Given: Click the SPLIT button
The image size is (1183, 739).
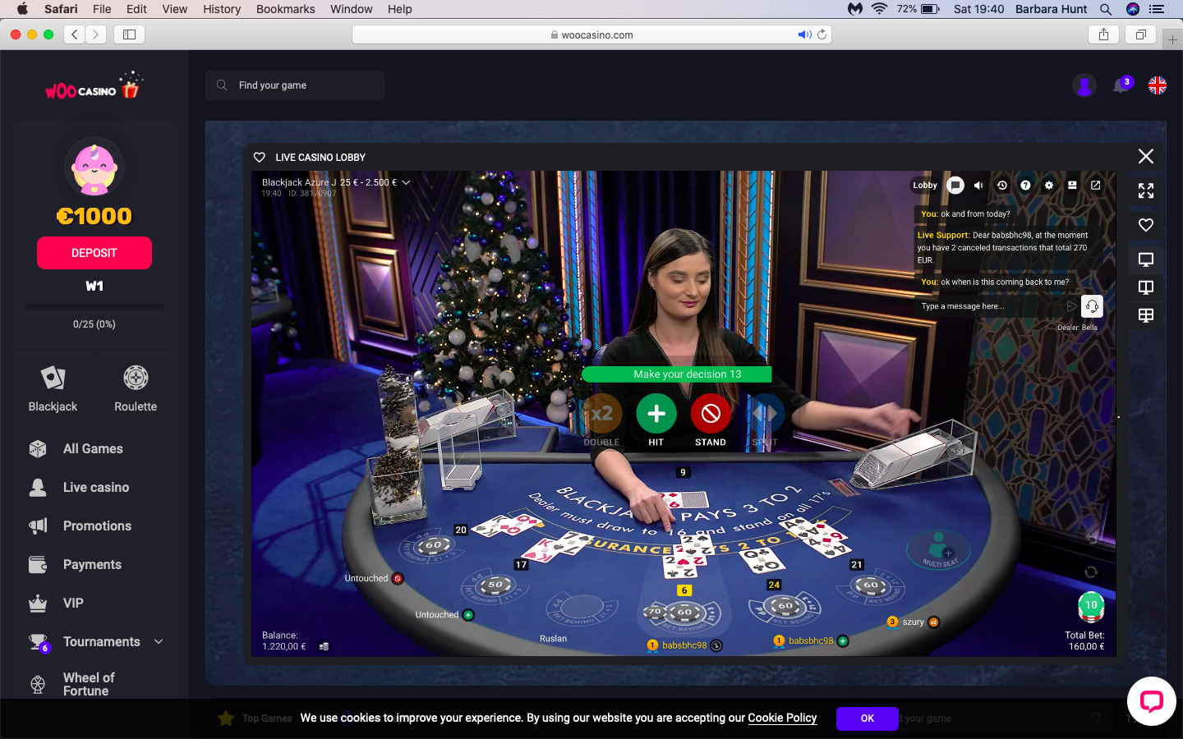Looking at the screenshot, I should coord(765,414).
